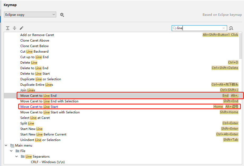Open the Eclipse copy keymap dropdown
Screen dimensions: 244x166
pyautogui.click(x=30, y=14)
